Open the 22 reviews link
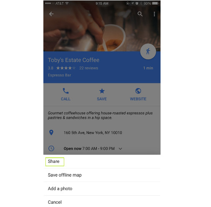Screen dimensions: 211x207 [x=89, y=68]
